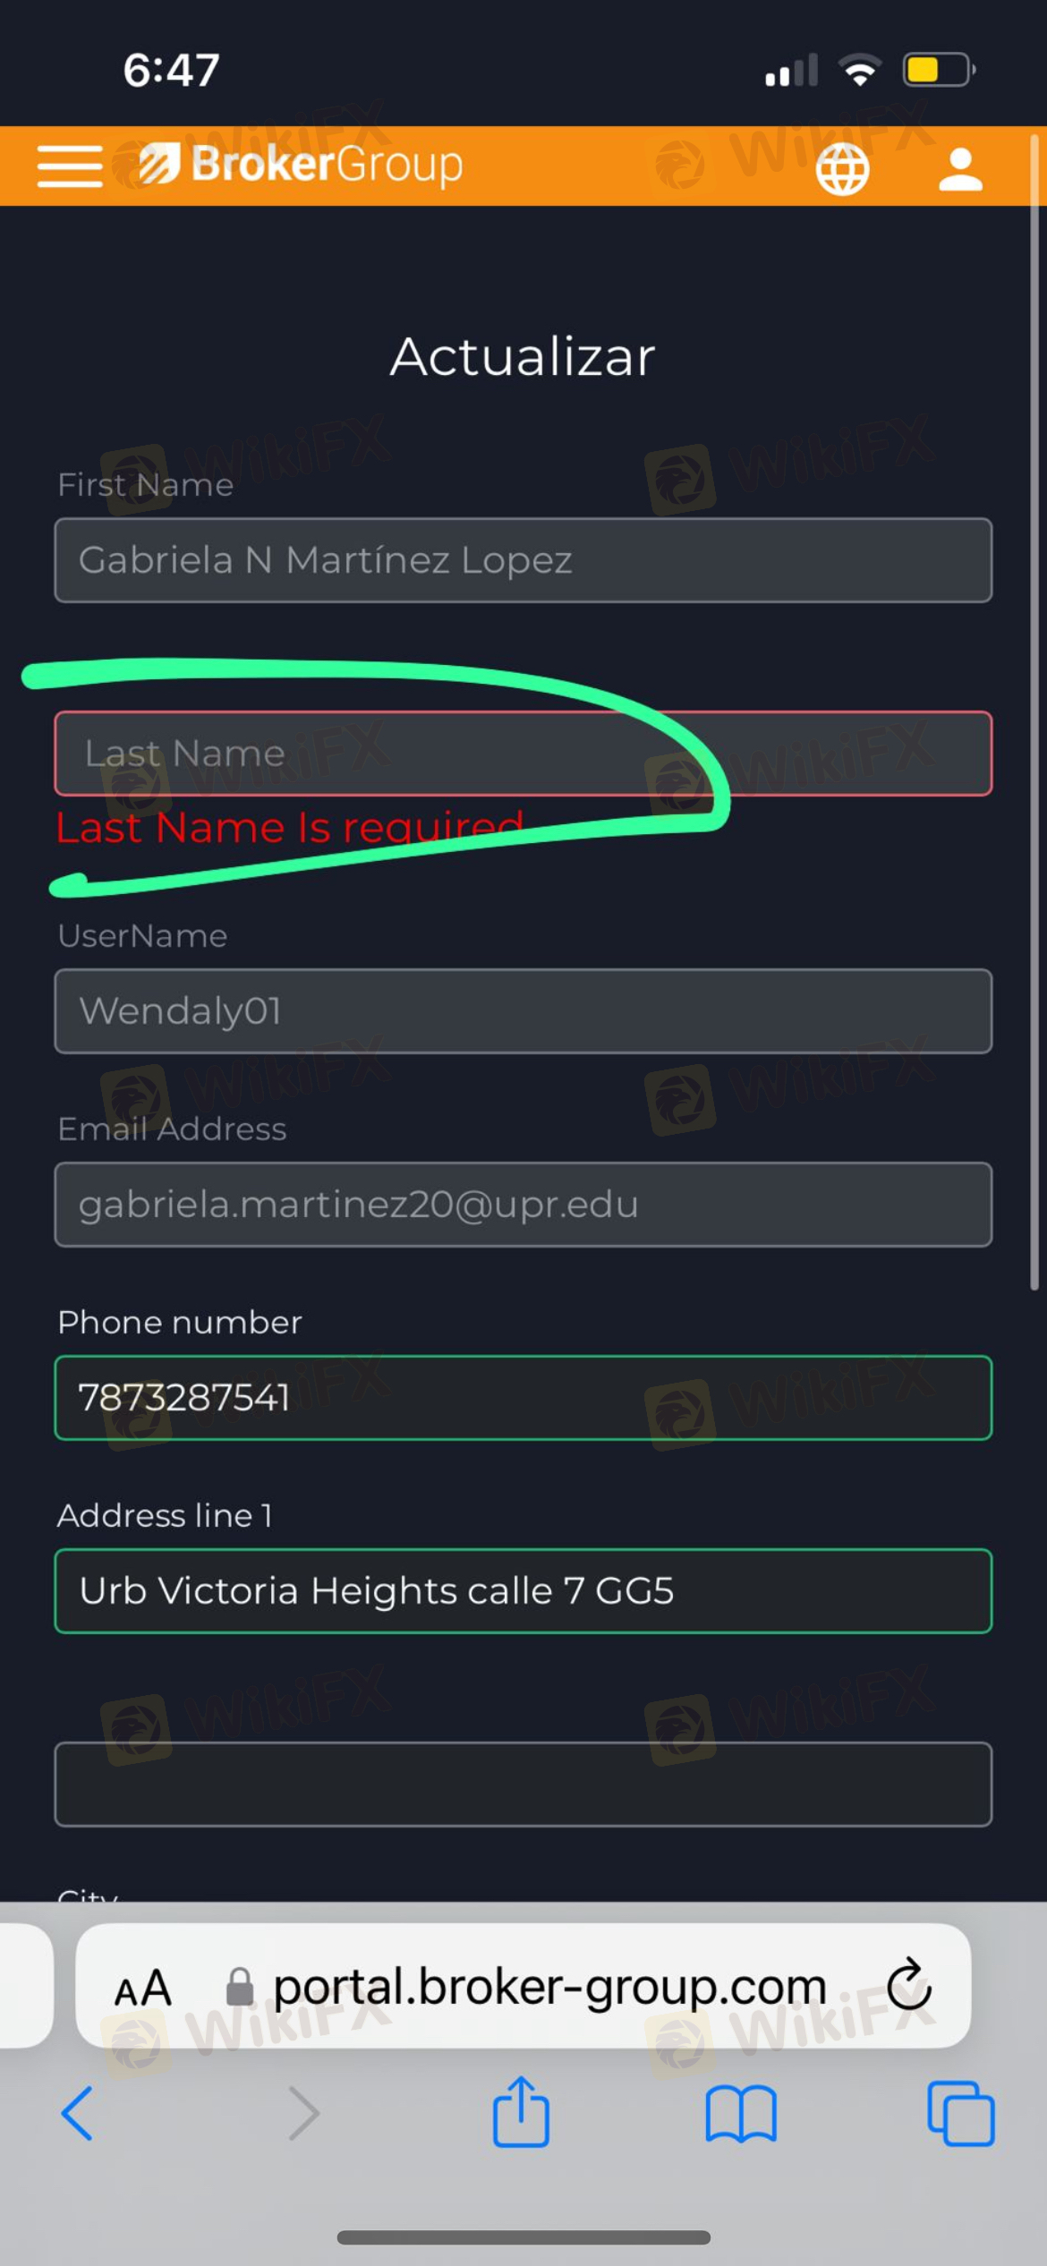Viewport: 1047px width, 2266px height.
Task: Click the empty second address field
Action: click(x=523, y=1785)
